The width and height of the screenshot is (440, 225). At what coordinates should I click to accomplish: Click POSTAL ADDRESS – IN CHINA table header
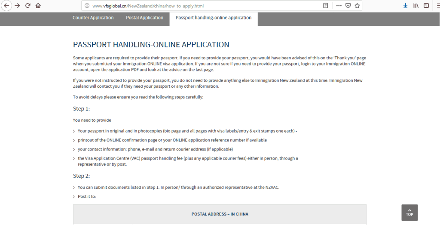coord(220,214)
